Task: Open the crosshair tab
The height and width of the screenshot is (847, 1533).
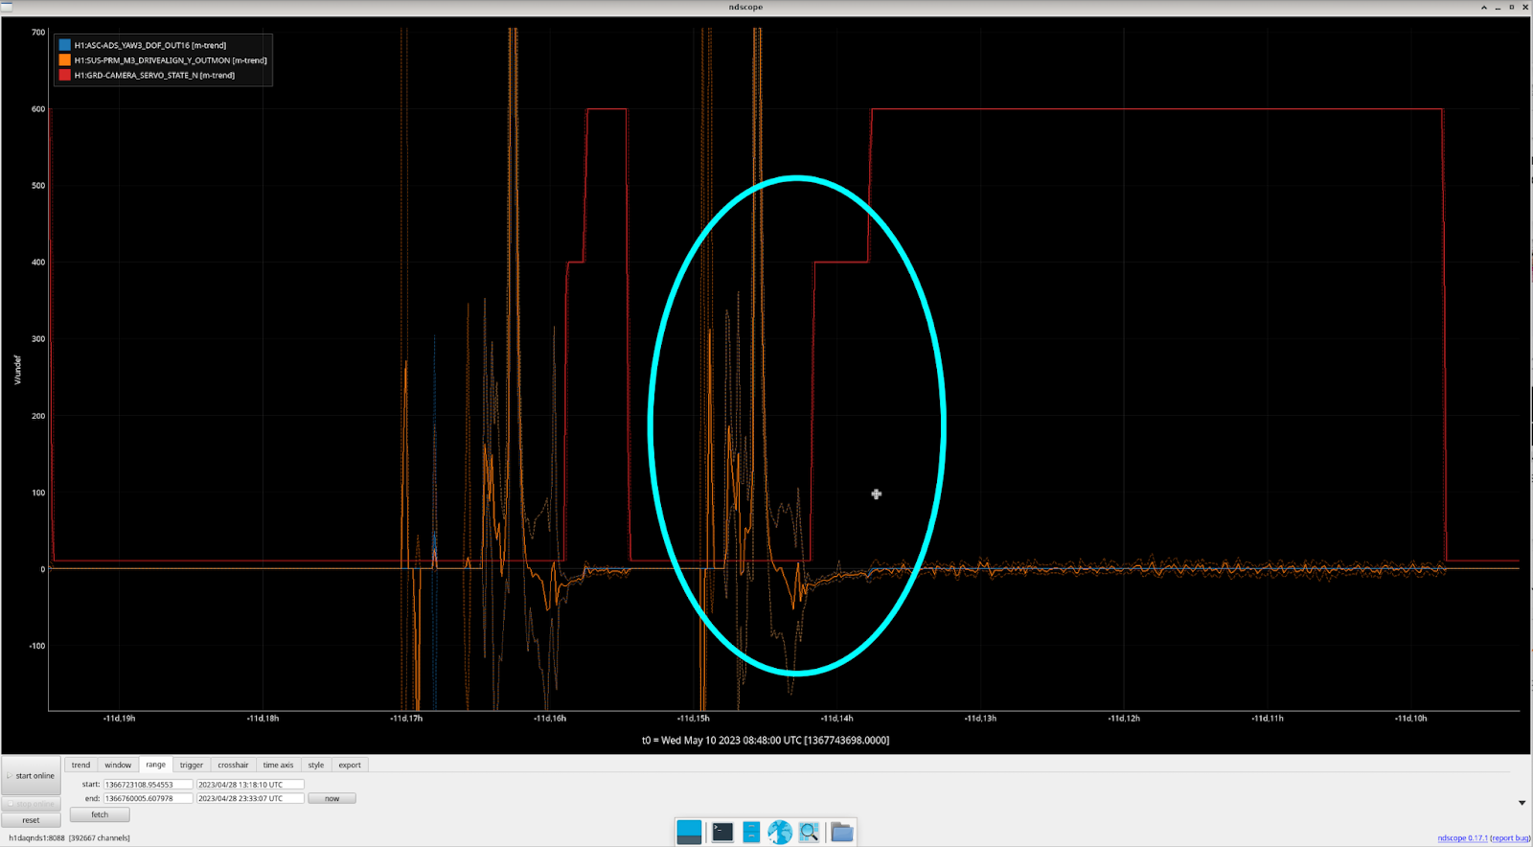Action: pos(233,765)
